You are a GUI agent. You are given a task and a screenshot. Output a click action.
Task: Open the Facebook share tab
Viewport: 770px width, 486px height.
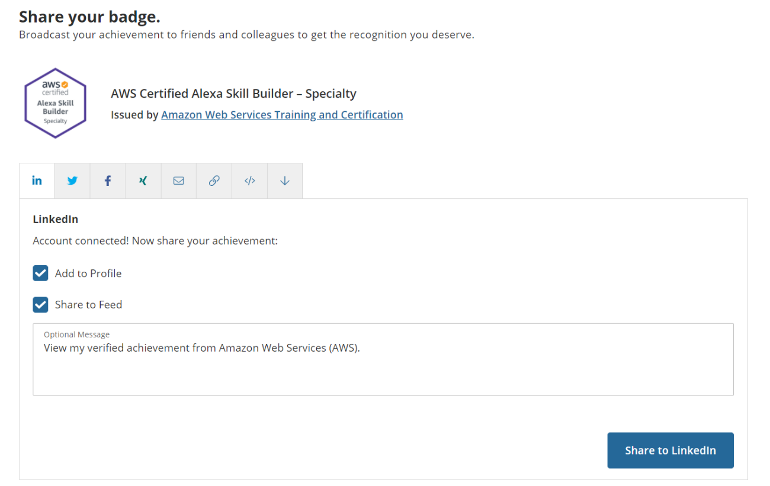tap(108, 181)
